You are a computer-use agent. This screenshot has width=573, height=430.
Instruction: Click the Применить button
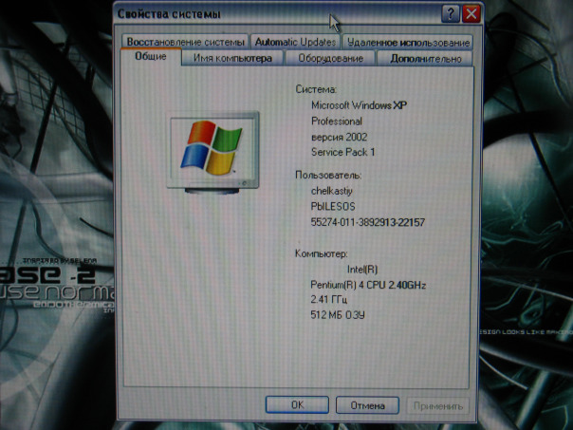437,406
